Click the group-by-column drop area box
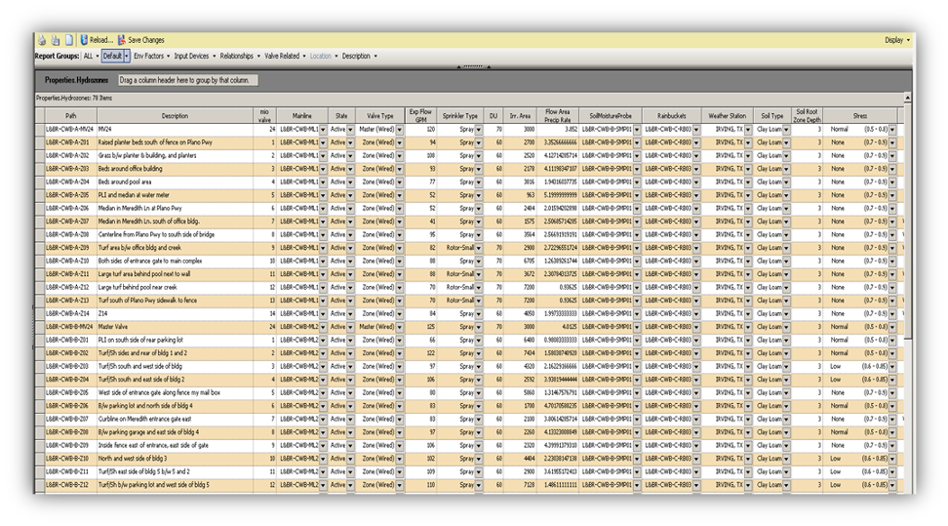Screen dimensions: 948x526 click(x=188, y=80)
